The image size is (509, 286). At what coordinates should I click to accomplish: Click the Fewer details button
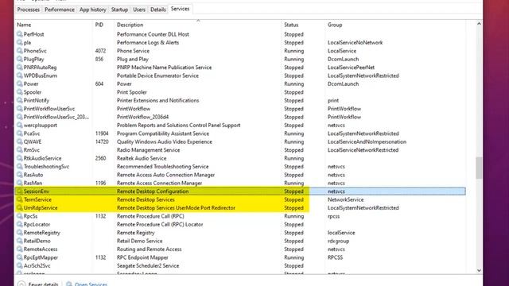38,284
